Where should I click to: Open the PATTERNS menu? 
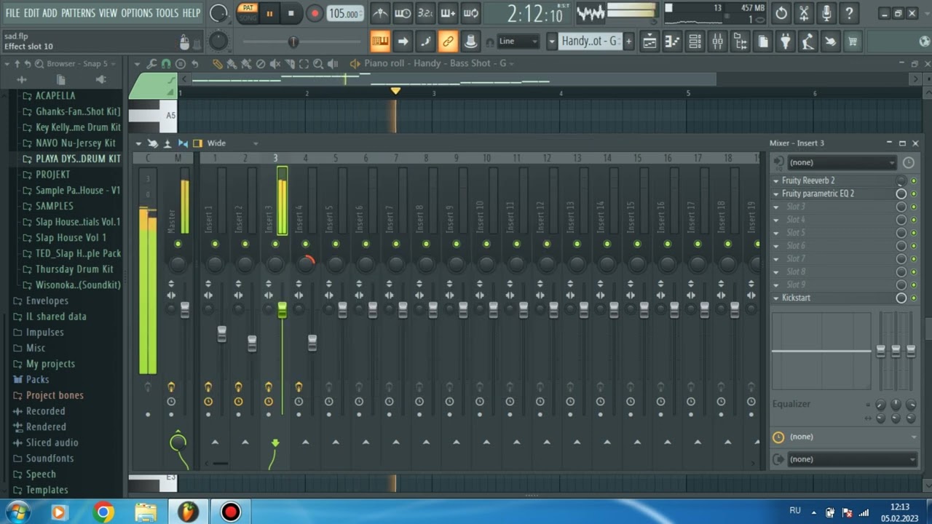coord(78,13)
